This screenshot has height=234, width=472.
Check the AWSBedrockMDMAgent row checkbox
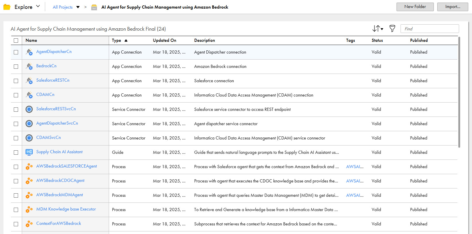pyautogui.click(x=16, y=195)
